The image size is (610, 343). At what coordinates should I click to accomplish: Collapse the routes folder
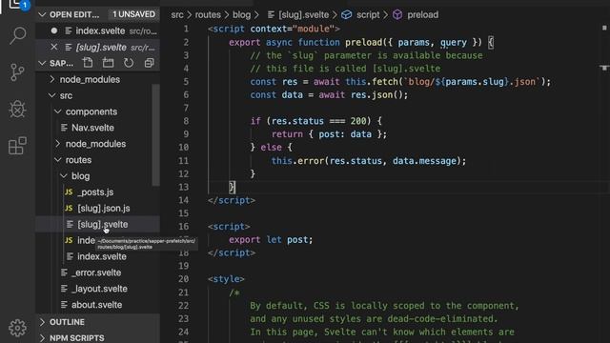click(x=58, y=160)
